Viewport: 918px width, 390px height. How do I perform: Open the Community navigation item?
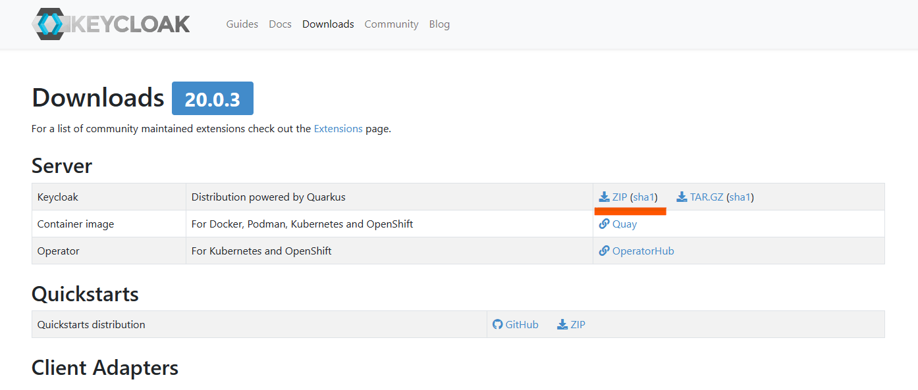click(391, 24)
